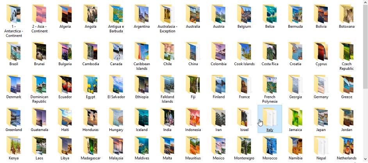Select the Bolivia folder icon

(x=321, y=14)
